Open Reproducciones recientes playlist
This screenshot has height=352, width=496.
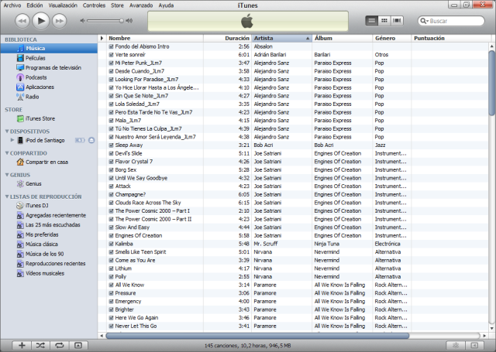(51, 264)
